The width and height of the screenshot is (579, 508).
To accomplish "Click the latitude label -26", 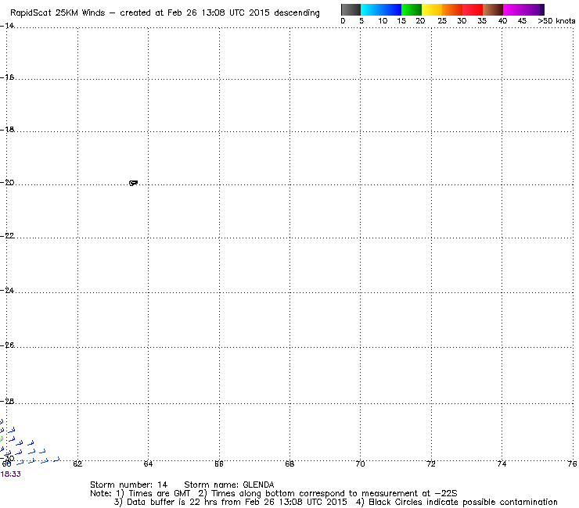I will tap(7, 345).
